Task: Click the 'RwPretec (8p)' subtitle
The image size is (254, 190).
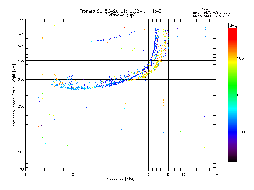Action: point(120,15)
